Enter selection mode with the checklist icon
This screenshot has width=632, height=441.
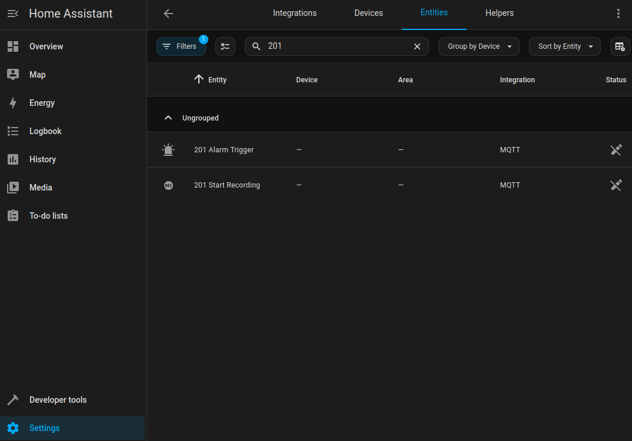point(225,46)
